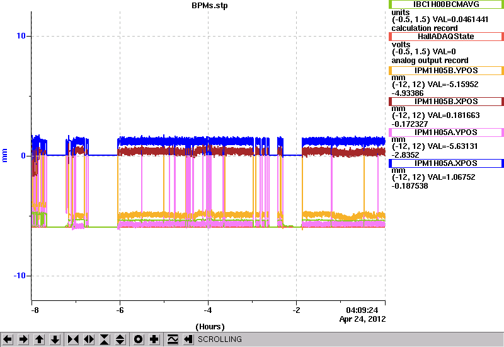Viewport: 504px width, 347px height.
Task: Select the IPM1H05A.YPOS legend entry
Action: point(446,132)
